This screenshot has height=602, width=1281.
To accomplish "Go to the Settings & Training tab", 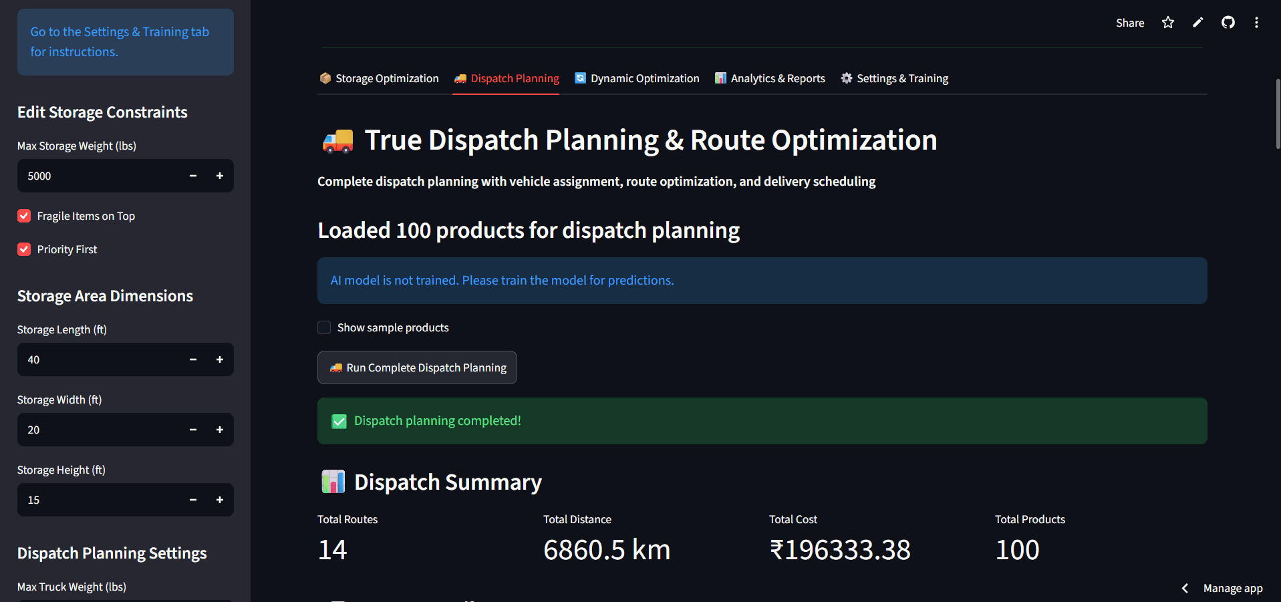I will [x=894, y=78].
